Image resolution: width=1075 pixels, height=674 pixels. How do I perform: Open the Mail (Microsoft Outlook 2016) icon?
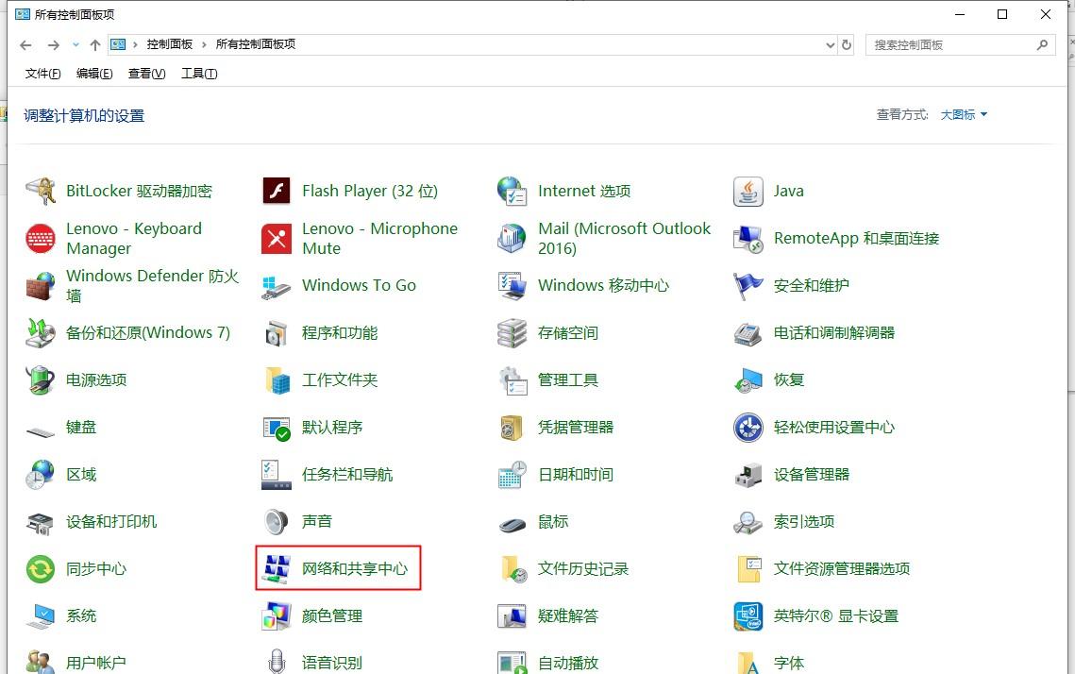[x=512, y=238]
